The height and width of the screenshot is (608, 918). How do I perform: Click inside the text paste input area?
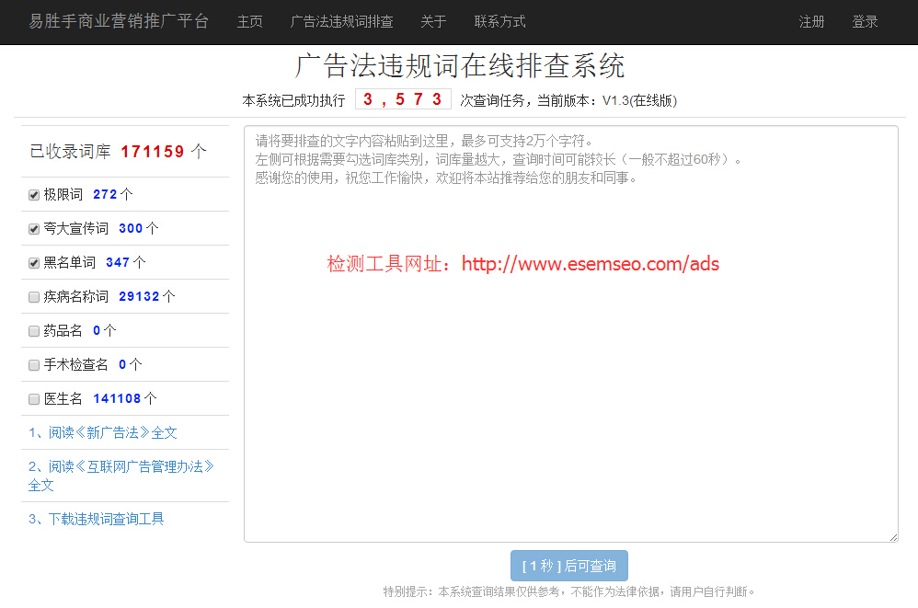coord(570,331)
